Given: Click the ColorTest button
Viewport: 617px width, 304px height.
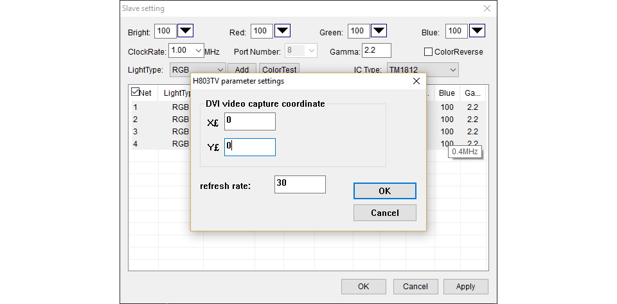Looking at the screenshot, I should click(x=279, y=69).
